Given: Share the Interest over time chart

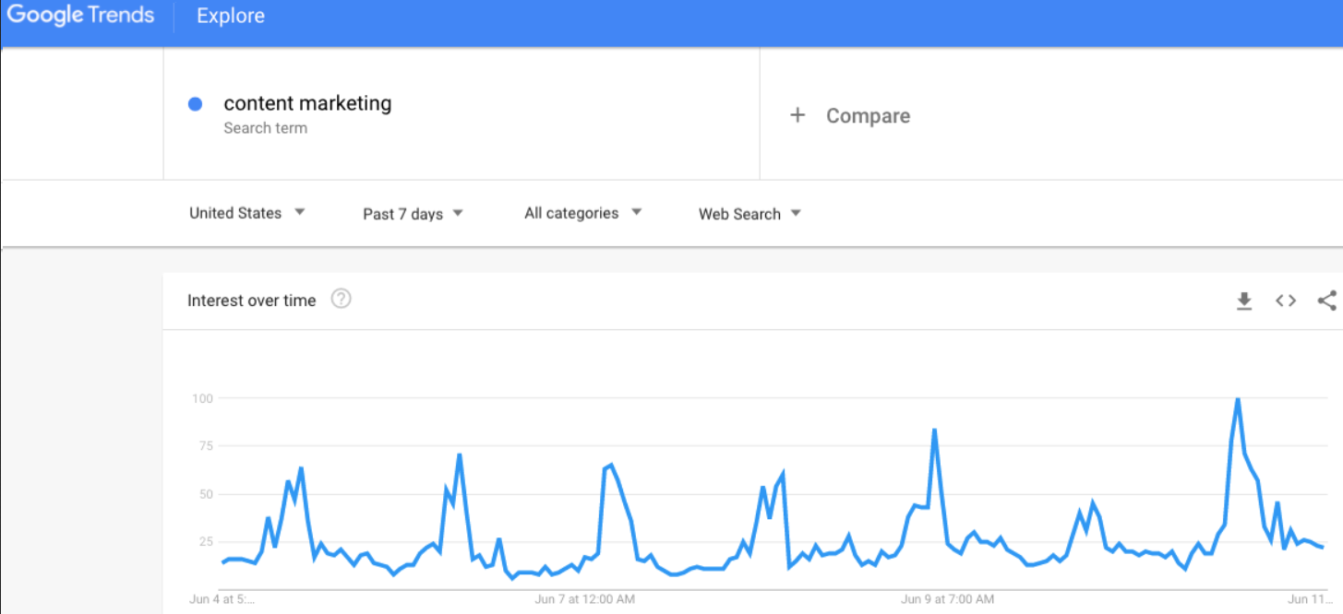Looking at the screenshot, I should [1327, 301].
